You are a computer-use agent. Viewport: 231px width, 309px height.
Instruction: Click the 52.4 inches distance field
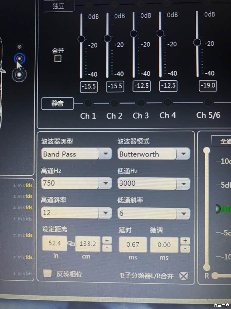55,243
